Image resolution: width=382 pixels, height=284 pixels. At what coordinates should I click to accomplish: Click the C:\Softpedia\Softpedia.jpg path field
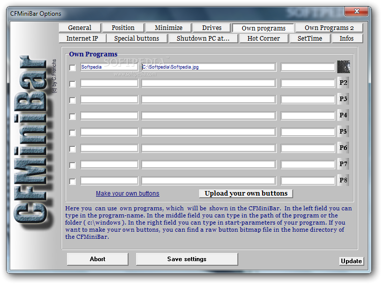(x=209, y=67)
